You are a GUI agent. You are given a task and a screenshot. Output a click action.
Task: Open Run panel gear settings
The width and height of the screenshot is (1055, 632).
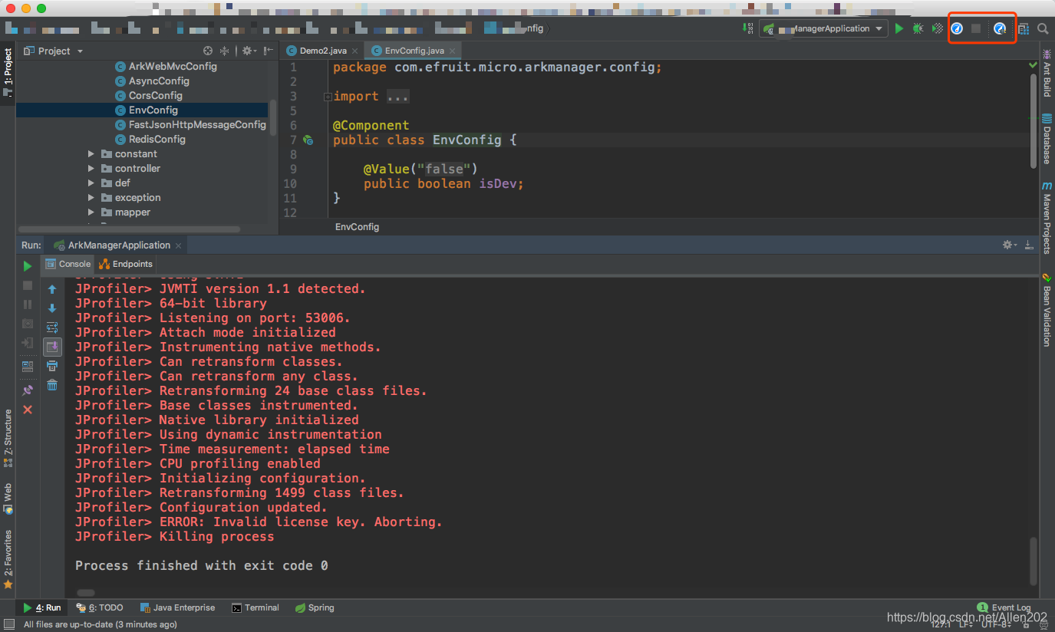point(1010,245)
